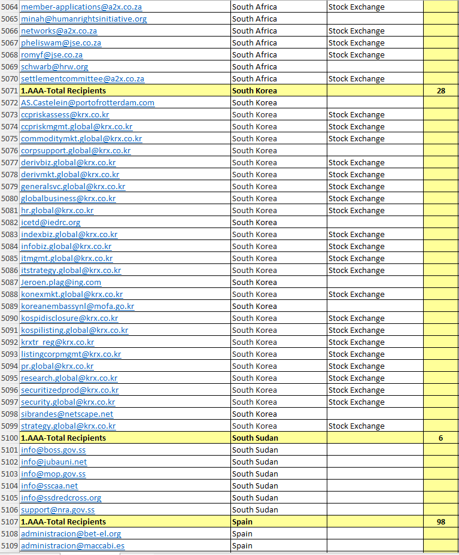This screenshot has height=555, width=459.
Task: Open kospidisclosure@krx.co.kr link
Action: (x=69, y=319)
